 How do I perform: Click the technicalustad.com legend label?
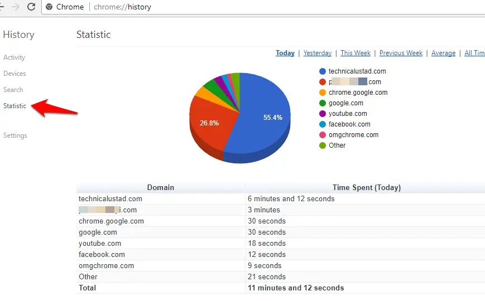click(357, 71)
